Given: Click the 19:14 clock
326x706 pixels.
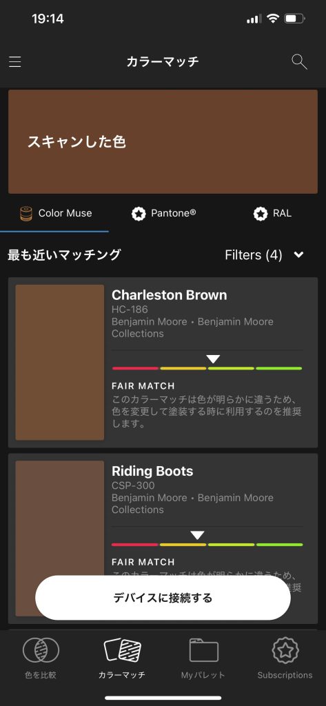Looking at the screenshot, I should point(48,19).
